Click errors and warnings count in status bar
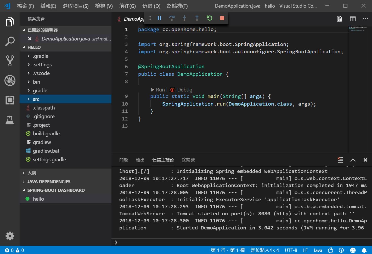This screenshot has height=254, width=372. pos(14,250)
